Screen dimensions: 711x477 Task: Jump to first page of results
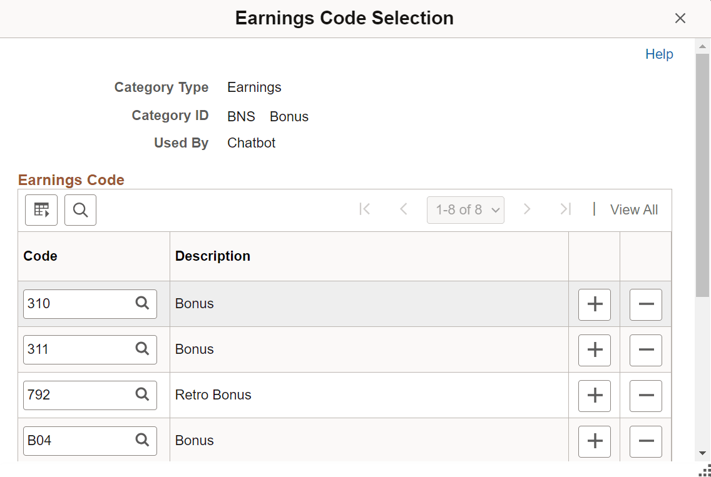point(365,209)
